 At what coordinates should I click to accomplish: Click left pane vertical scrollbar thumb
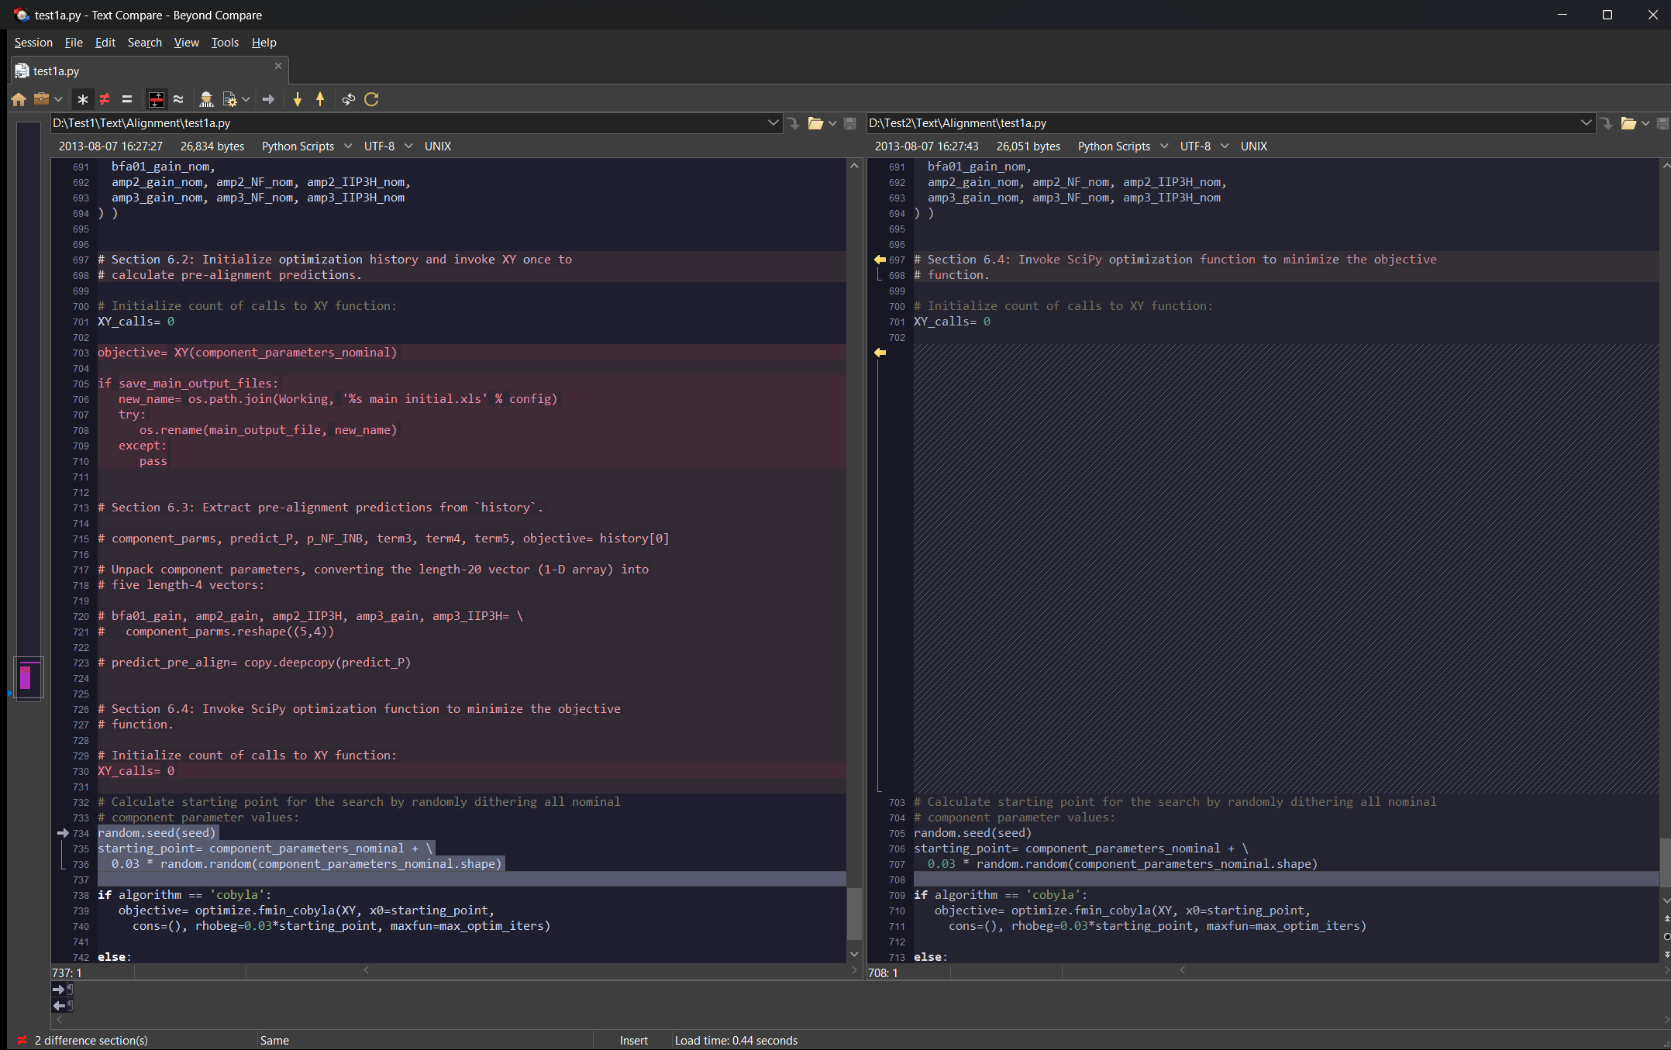(854, 913)
